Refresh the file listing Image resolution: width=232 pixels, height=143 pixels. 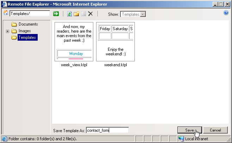[69, 14]
